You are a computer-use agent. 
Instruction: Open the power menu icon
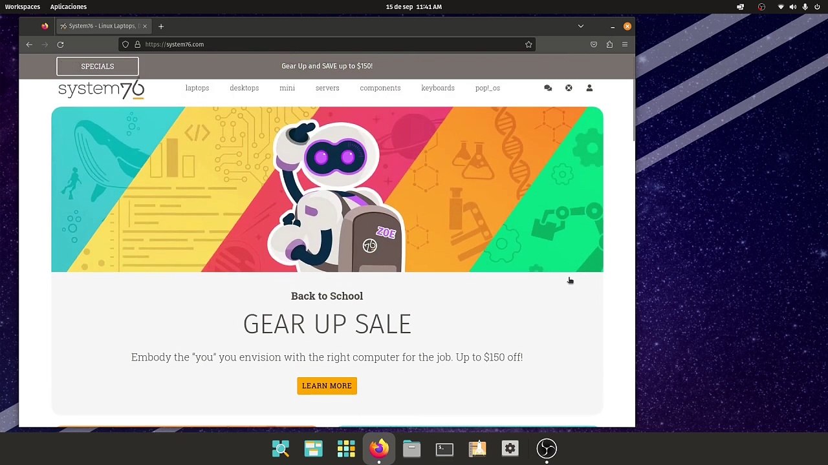[x=818, y=7]
